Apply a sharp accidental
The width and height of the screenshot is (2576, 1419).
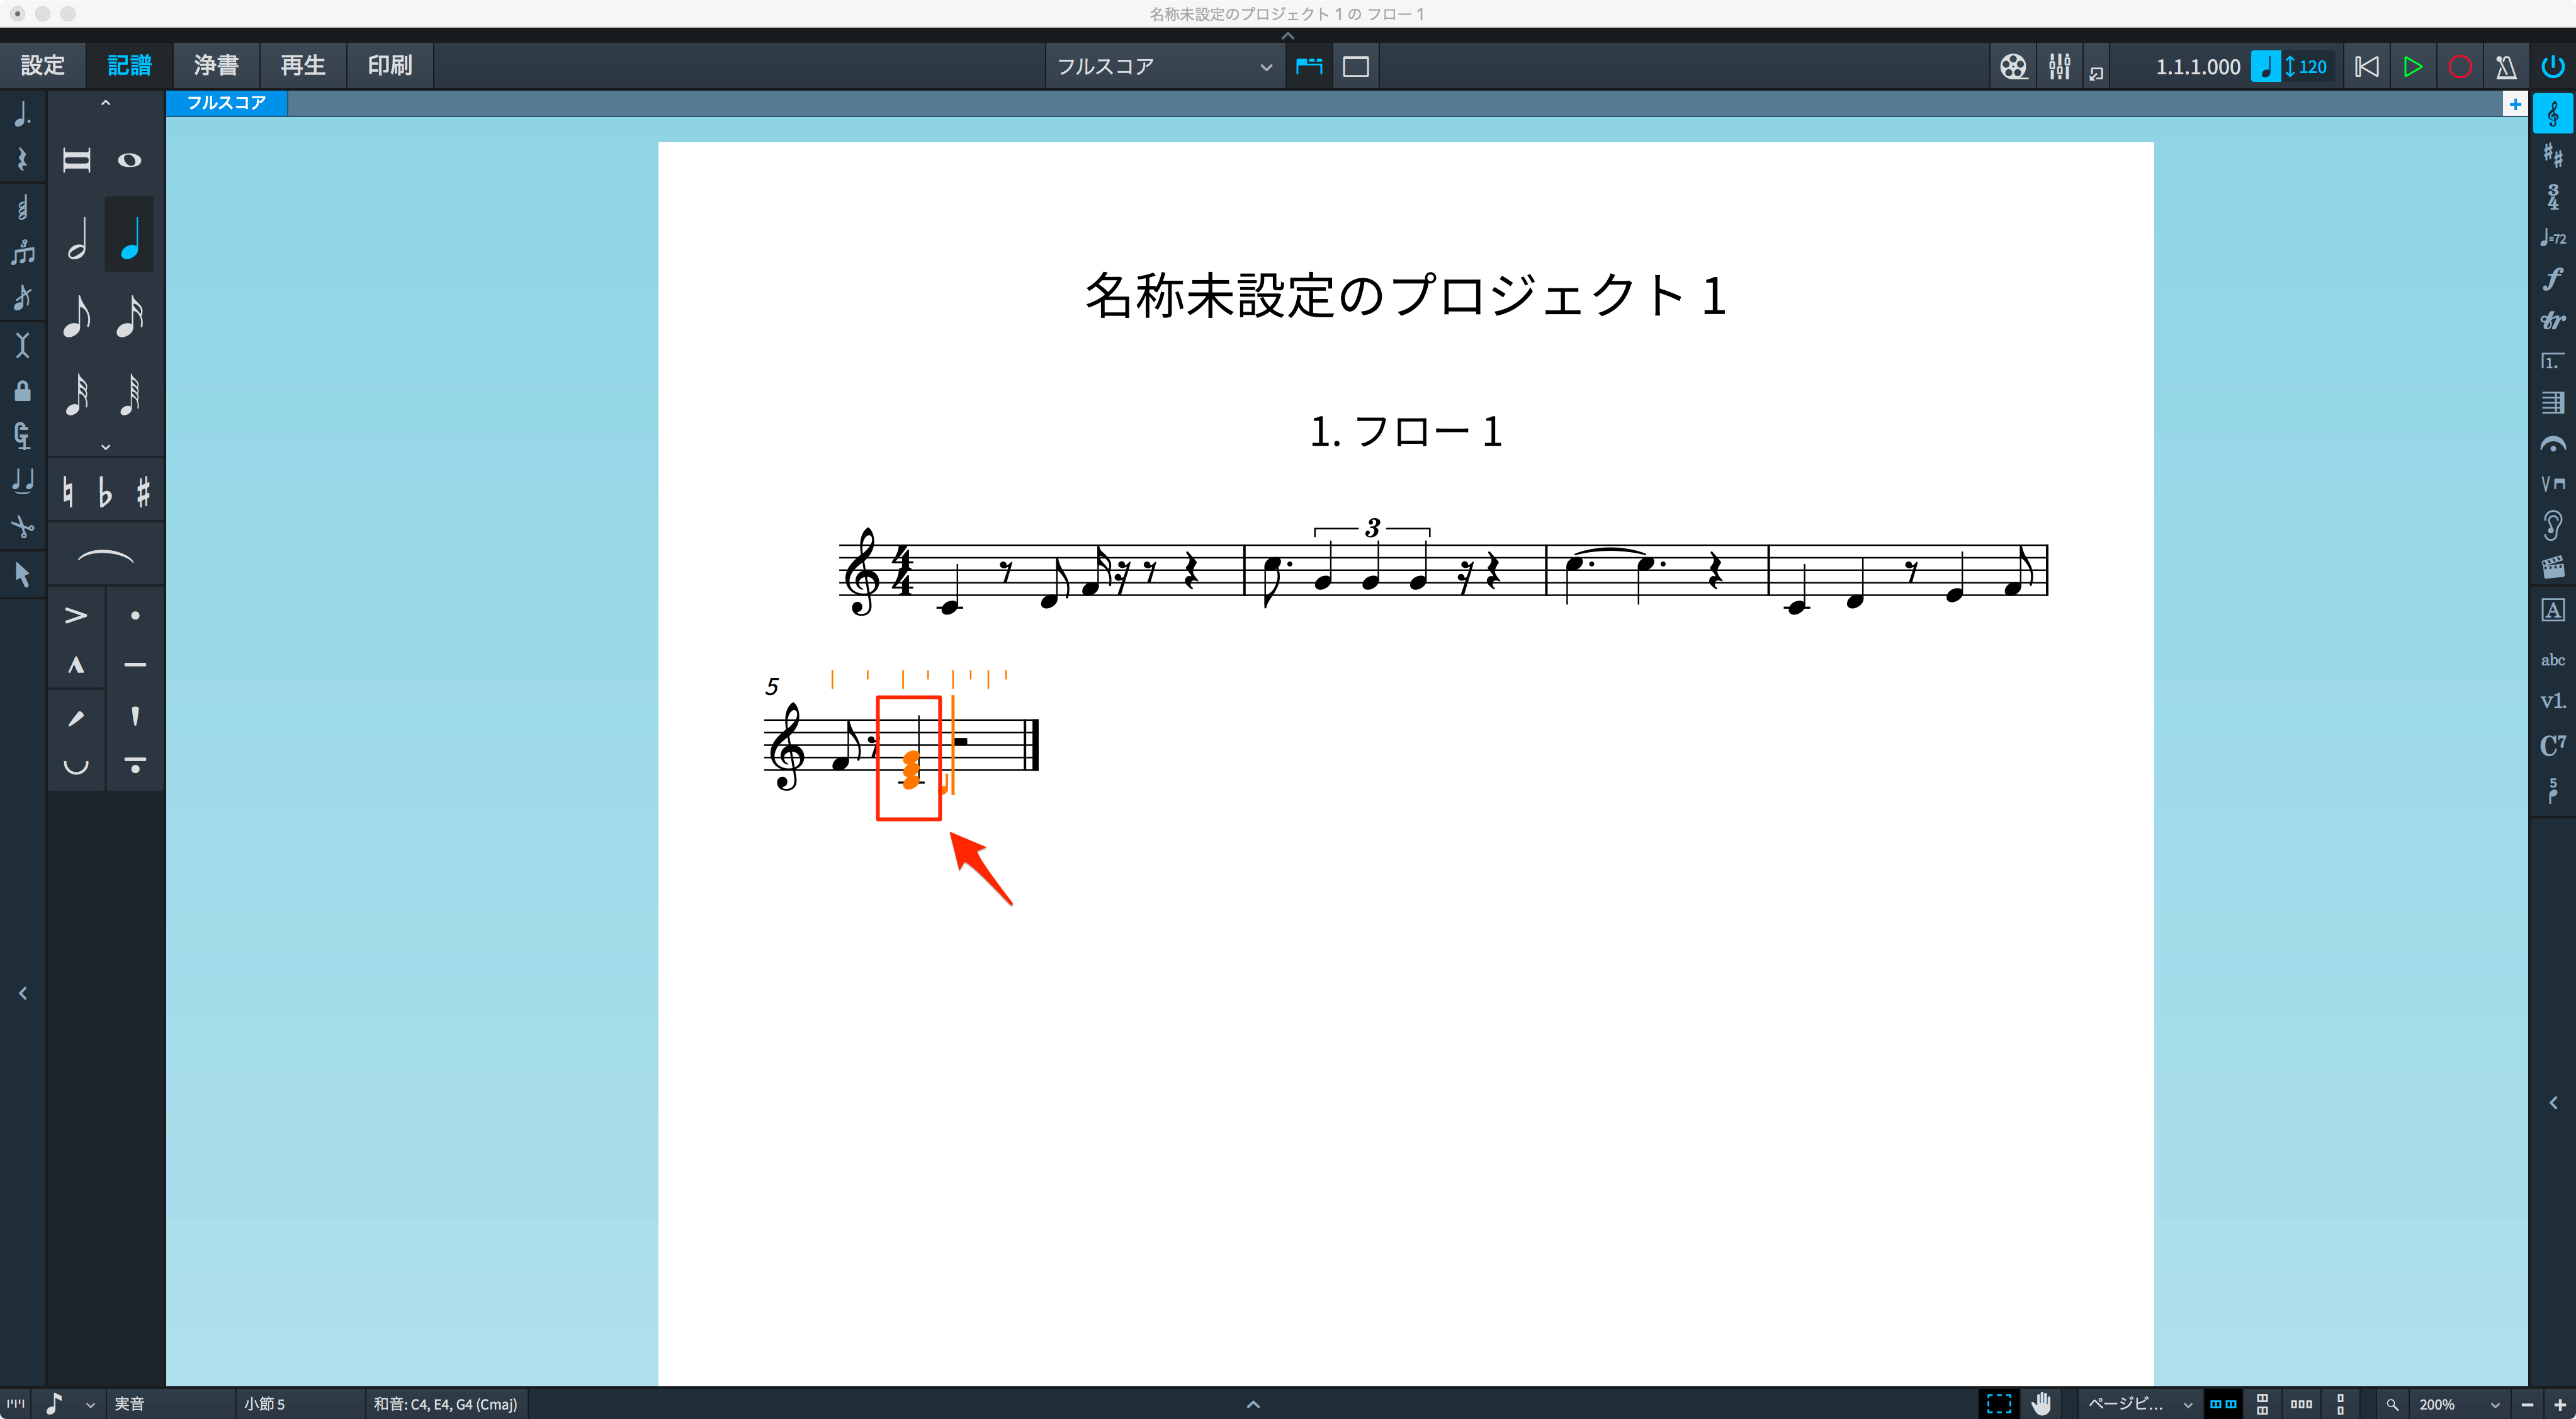[x=143, y=492]
